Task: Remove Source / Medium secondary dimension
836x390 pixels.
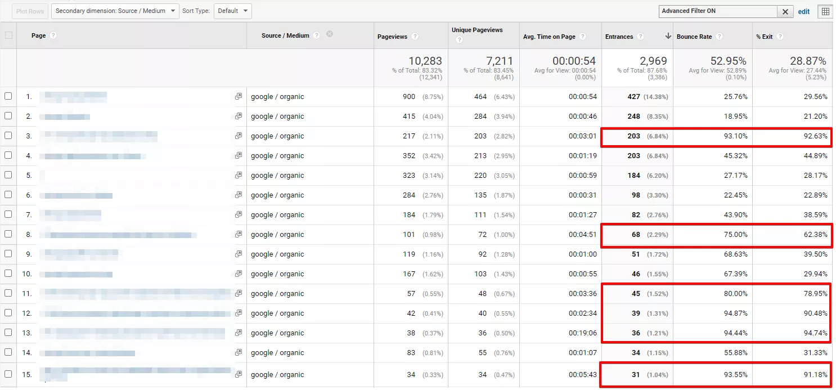Action: (330, 34)
